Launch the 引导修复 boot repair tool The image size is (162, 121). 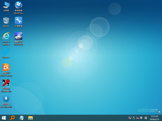click(x=18, y=20)
